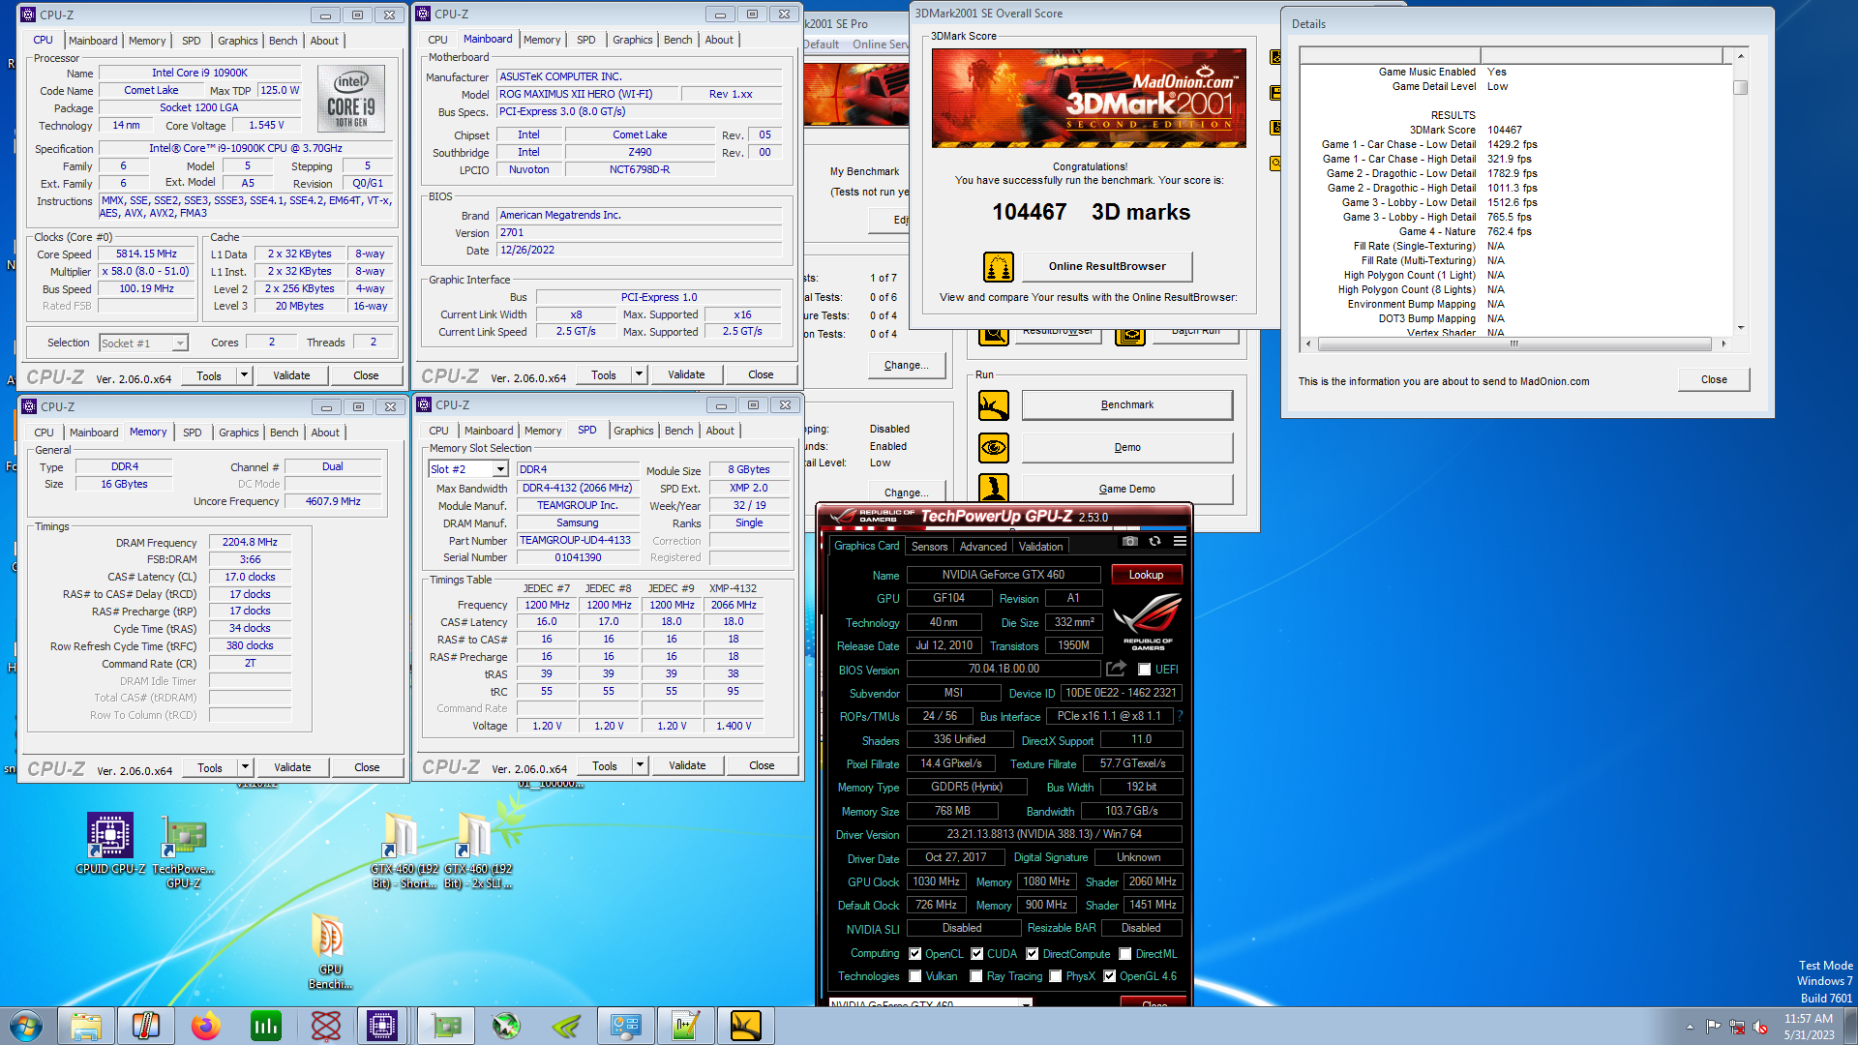
Task: Take a GPU-Z screenshot with the camera icon
Action: pyautogui.click(x=1129, y=542)
